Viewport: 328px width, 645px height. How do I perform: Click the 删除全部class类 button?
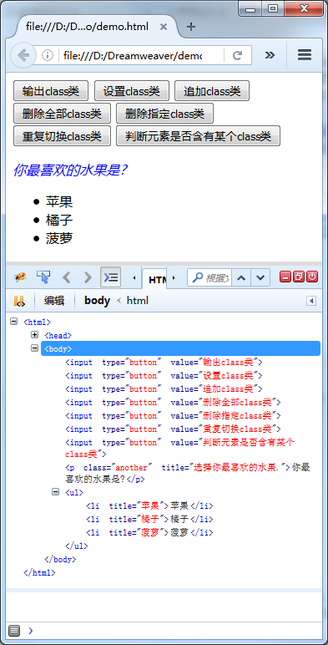coord(62,113)
